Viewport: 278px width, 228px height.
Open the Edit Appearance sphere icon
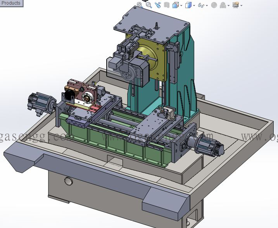pyautogui.click(x=214, y=5)
